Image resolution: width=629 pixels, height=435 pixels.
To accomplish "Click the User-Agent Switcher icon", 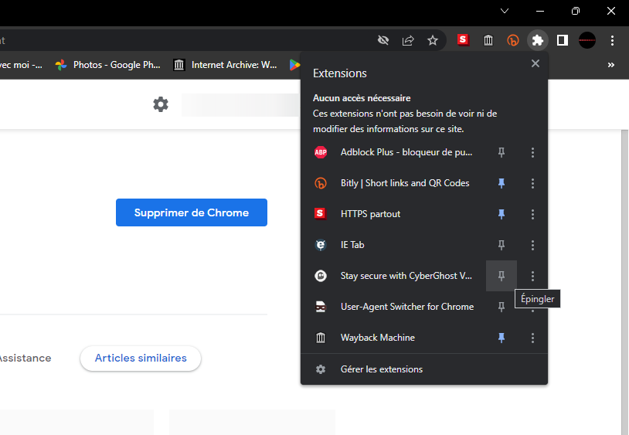I will point(321,307).
